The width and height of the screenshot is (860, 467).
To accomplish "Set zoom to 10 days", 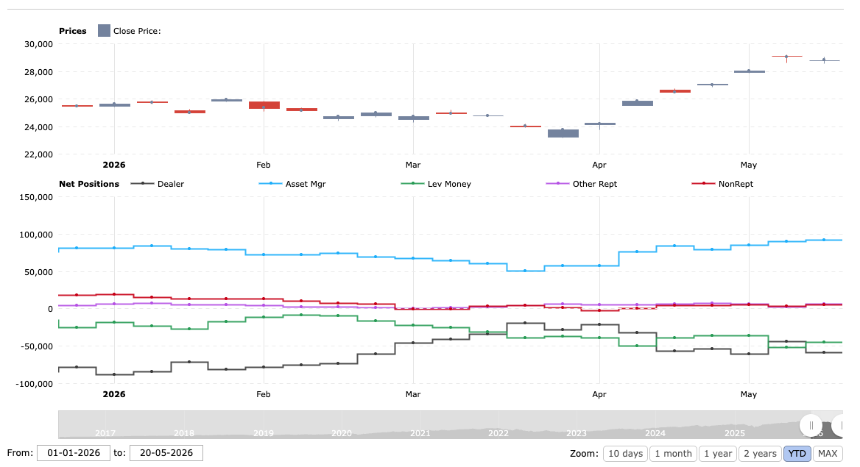I will tap(625, 453).
